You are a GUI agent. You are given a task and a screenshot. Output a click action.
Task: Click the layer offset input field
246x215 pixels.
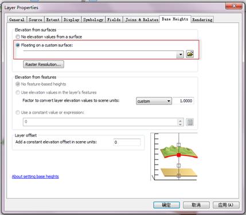127,142
